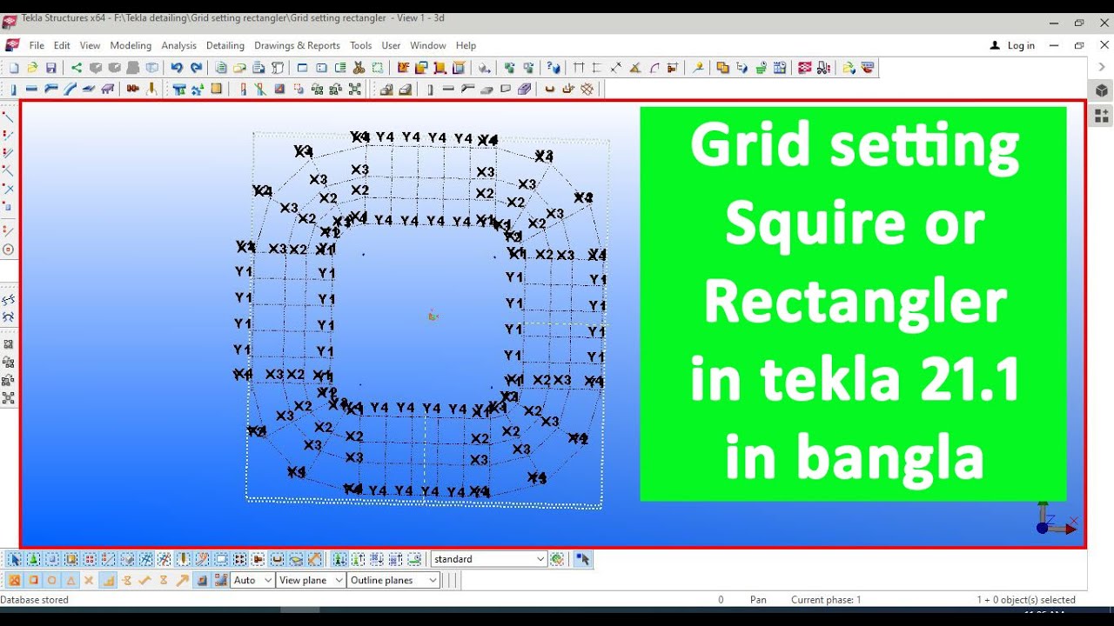Open the Outline planes dropdown
Viewport: 1114px width, 626px height.
[x=393, y=580]
